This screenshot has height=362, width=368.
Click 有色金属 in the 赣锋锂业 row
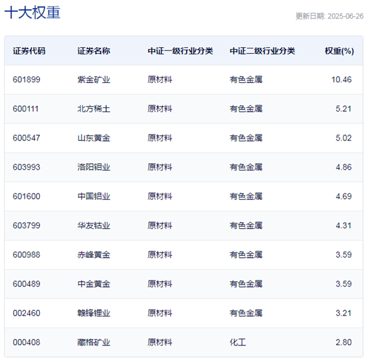246,313
